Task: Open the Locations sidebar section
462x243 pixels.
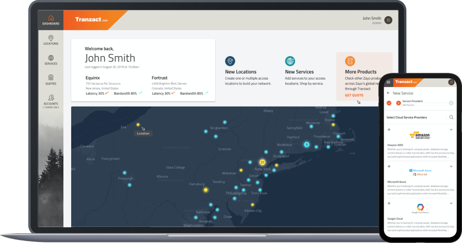Action: [50, 40]
